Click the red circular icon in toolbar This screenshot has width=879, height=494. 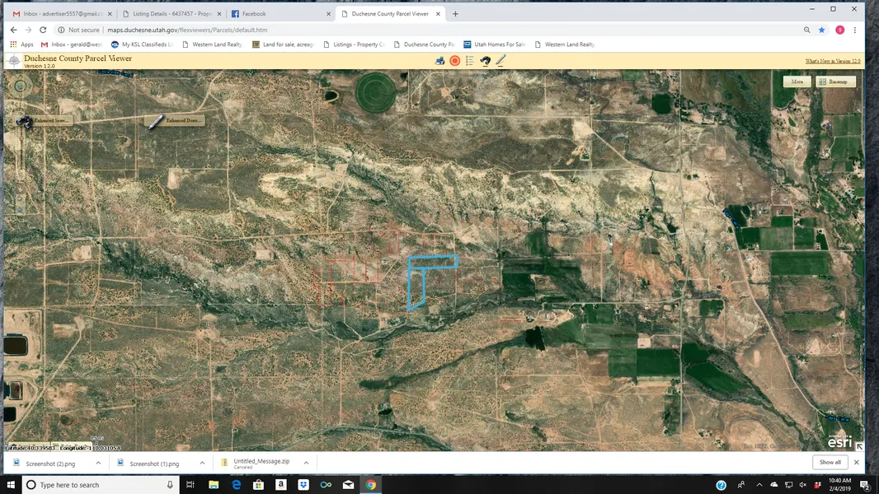(x=454, y=61)
